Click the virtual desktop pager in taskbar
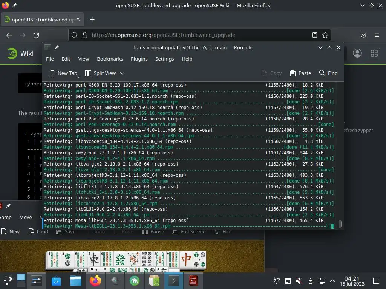Image resolution: width=386 pixels, height=289 pixels. pos(21,280)
